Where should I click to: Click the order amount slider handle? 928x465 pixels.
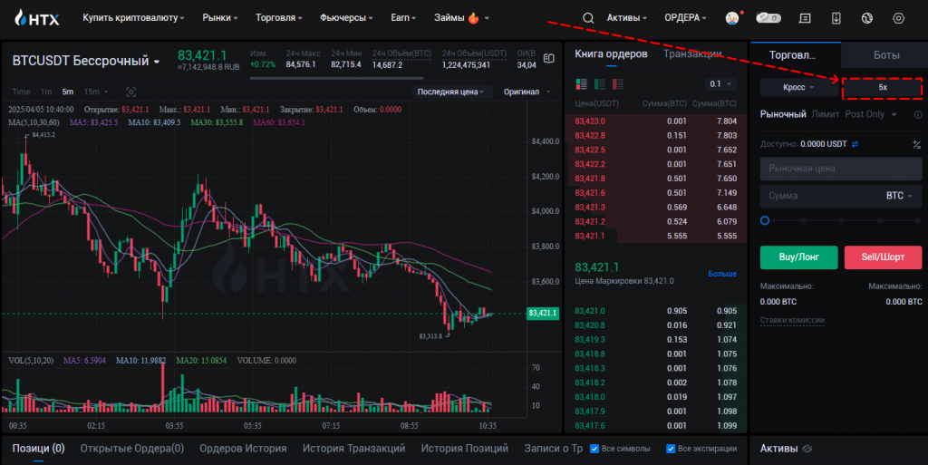765,220
